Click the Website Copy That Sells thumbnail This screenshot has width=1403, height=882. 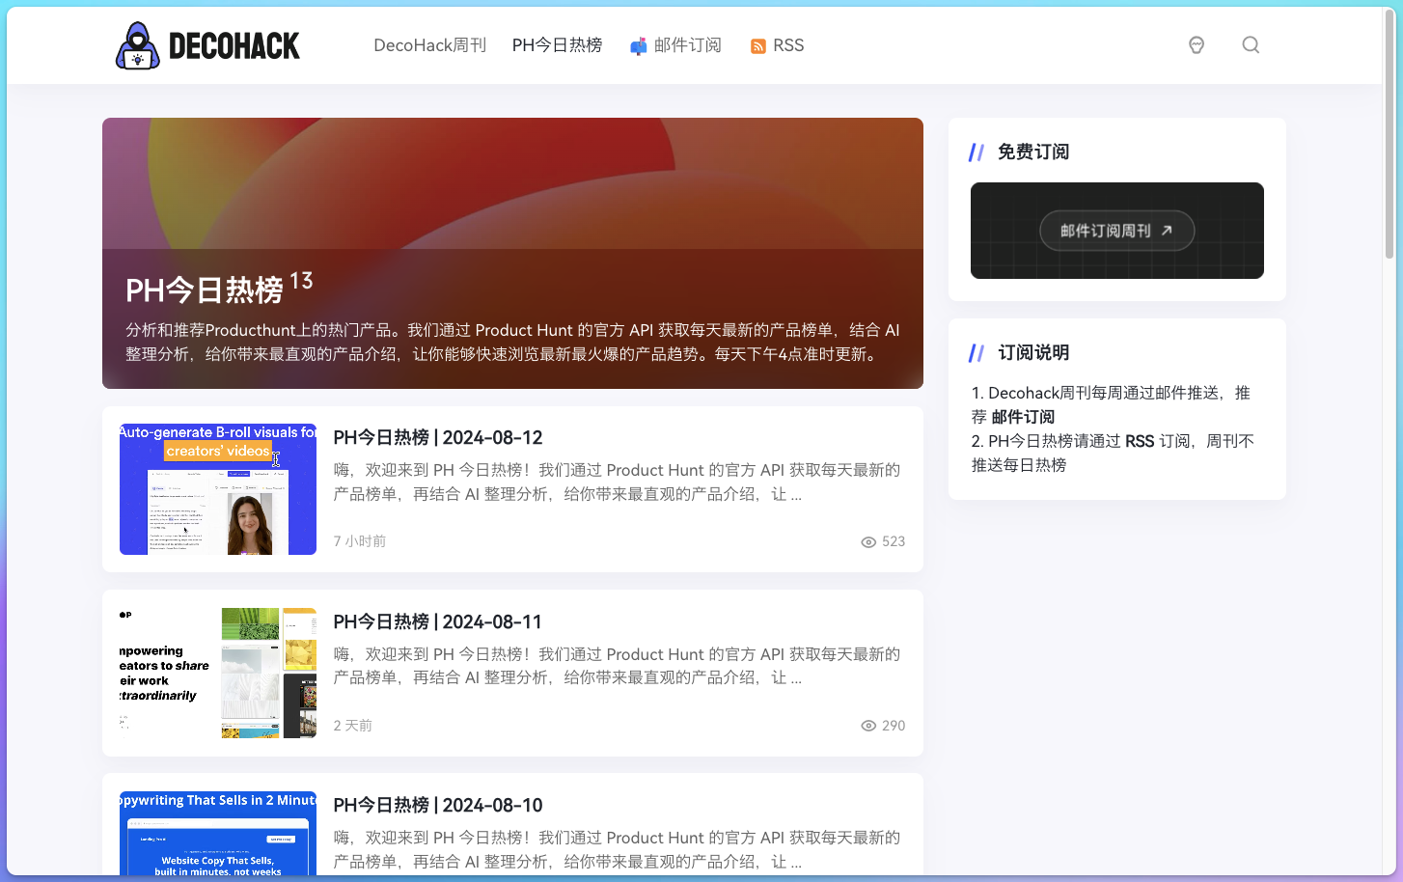(x=218, y=835)
